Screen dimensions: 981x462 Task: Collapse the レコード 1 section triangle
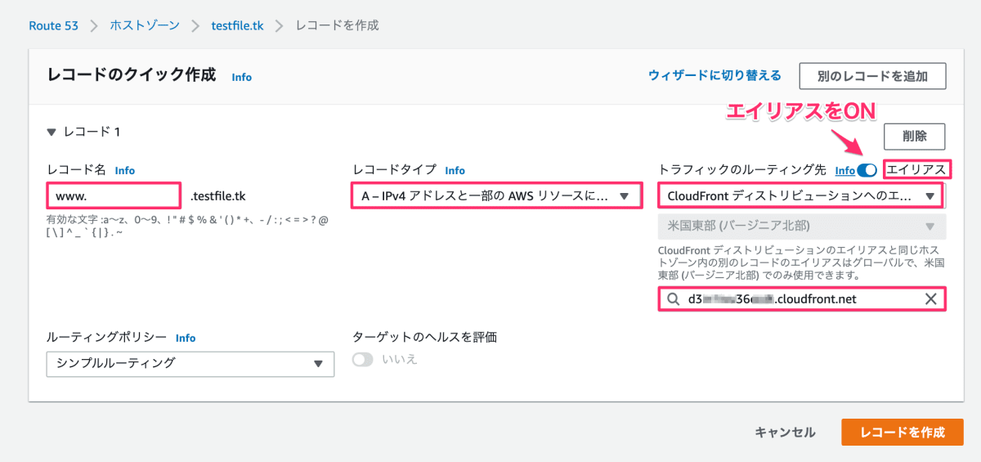point(52,132)
